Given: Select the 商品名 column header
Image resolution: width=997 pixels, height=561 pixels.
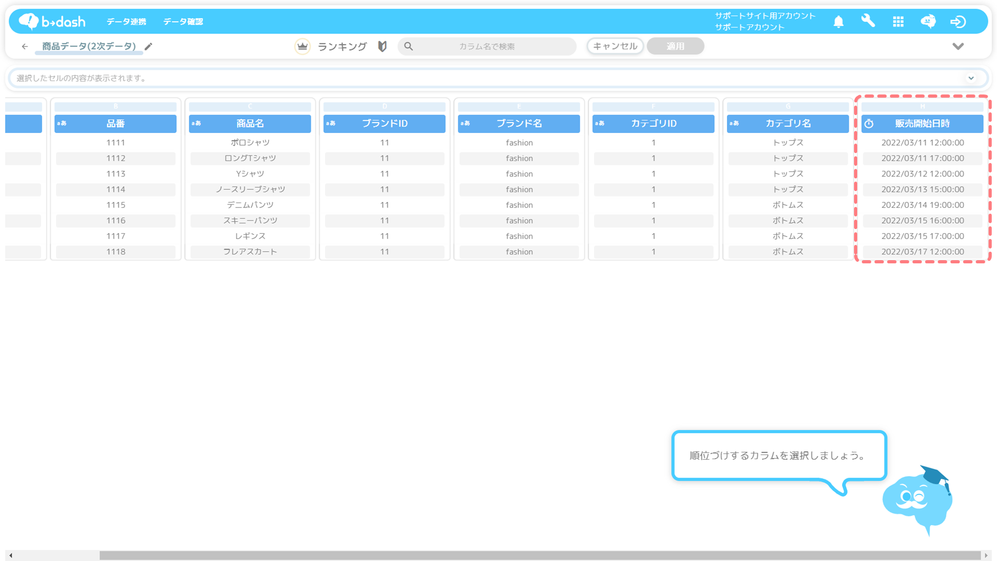Looking at the screenshot, I should 250,123.
